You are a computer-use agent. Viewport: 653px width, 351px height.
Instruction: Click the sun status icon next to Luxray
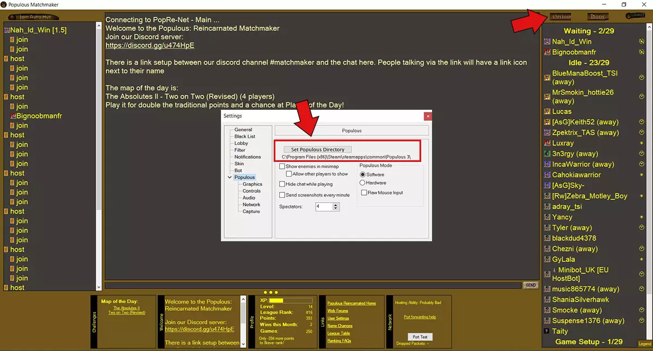tap(642, 143)
